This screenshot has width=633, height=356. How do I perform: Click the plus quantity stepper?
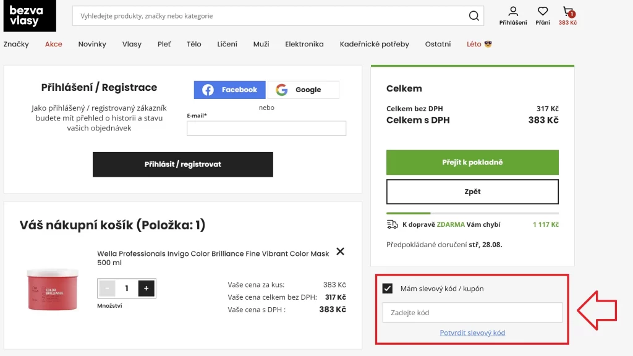pos(145,288)
